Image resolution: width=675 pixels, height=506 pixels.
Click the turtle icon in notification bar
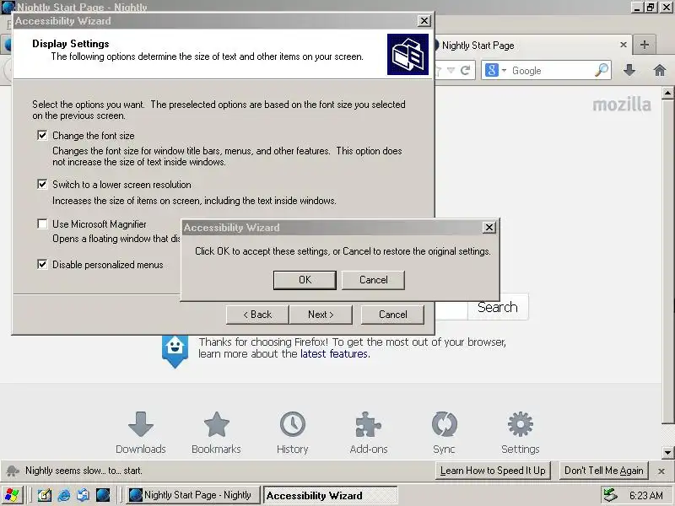tap(13, 471)
